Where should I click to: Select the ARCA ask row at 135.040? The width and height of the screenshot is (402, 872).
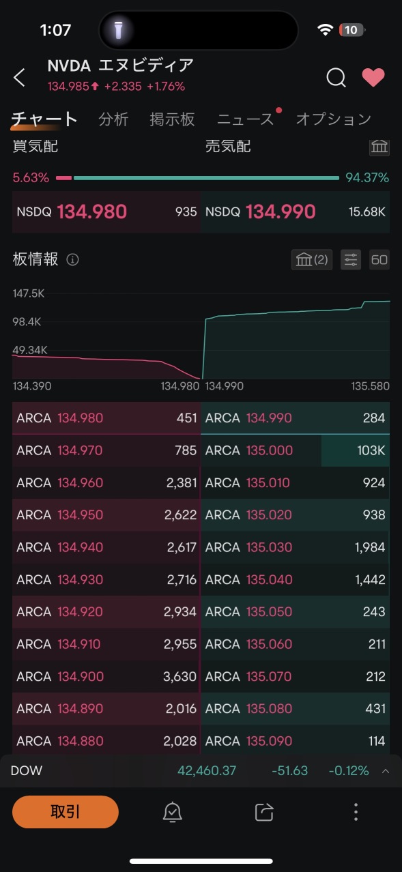tap(296, 579)
